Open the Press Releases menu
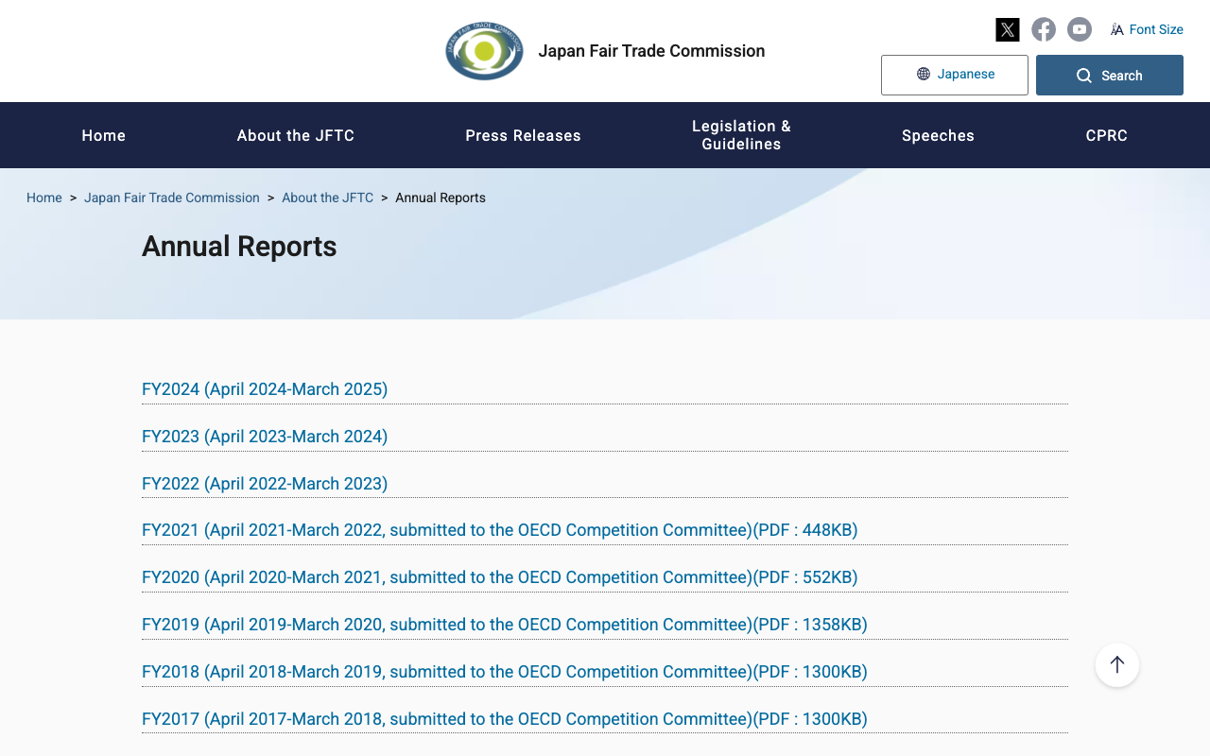The height and width of the screenshot is (756, 1210). (524, 135)
